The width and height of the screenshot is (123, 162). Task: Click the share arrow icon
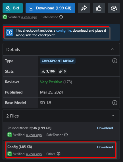tap(84, 8)
